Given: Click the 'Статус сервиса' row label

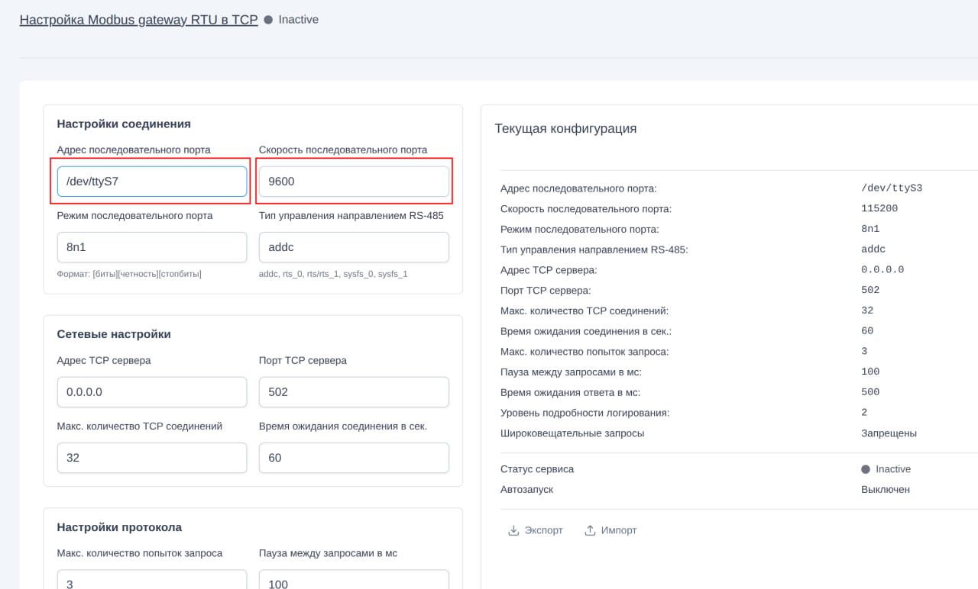Looking at the screenshot, I should (x=537, y=469).
